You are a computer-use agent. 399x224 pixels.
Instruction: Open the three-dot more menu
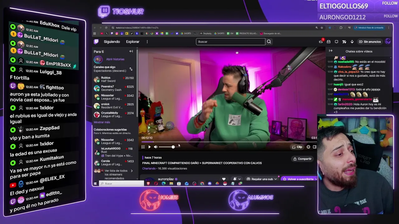point(147,42)
